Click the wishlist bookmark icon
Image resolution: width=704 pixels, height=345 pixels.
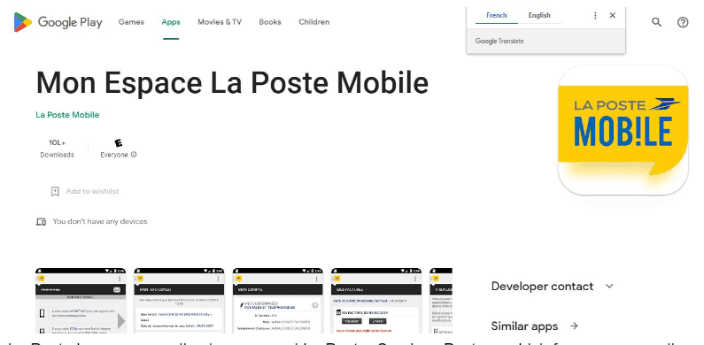[55, 192]
